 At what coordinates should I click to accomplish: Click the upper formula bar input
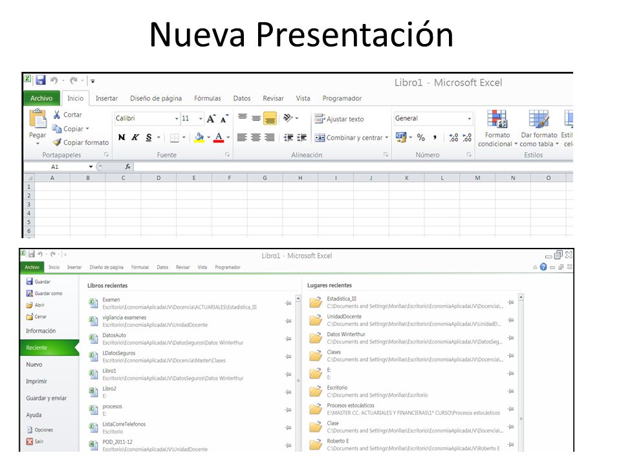coord(353,167)
